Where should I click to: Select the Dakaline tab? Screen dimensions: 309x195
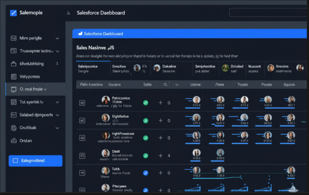pos(169,68)
